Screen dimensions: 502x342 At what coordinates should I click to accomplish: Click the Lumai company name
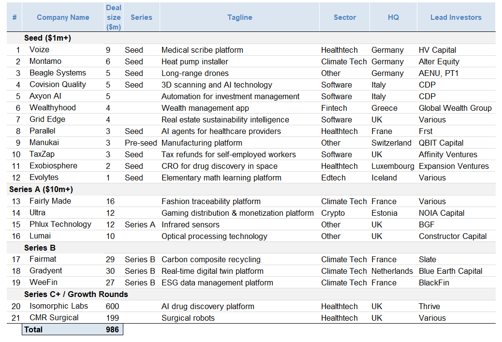point(40,236)
